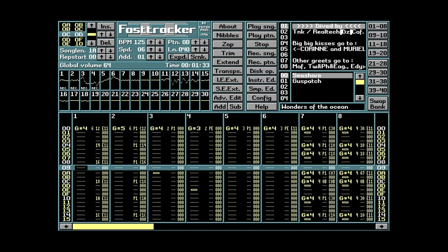Click the BPM up arrow
The width and height of the screenshot is (448, 252).
151,42
